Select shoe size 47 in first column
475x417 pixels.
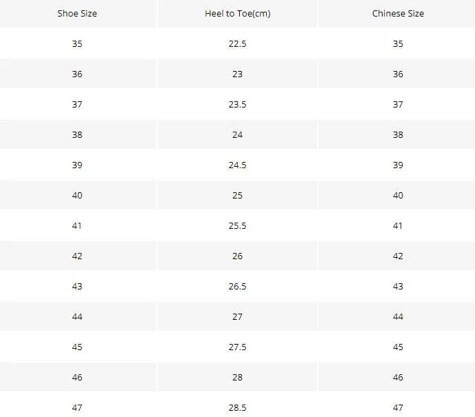coord(77,406)
